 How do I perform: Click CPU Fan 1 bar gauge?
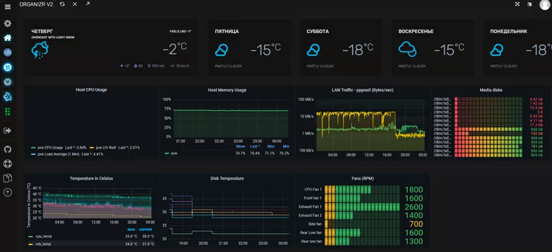(x=362, y=190)
